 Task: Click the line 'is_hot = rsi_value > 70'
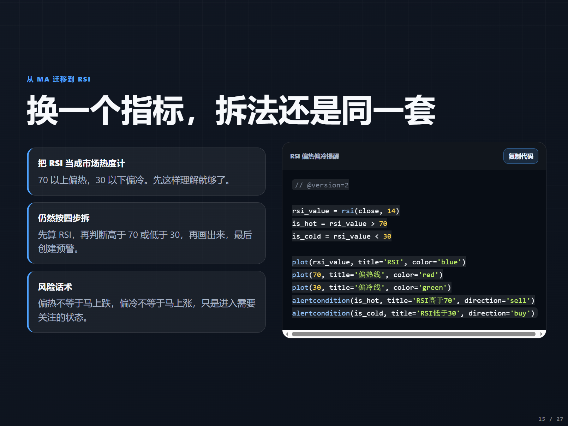[340, 223]
